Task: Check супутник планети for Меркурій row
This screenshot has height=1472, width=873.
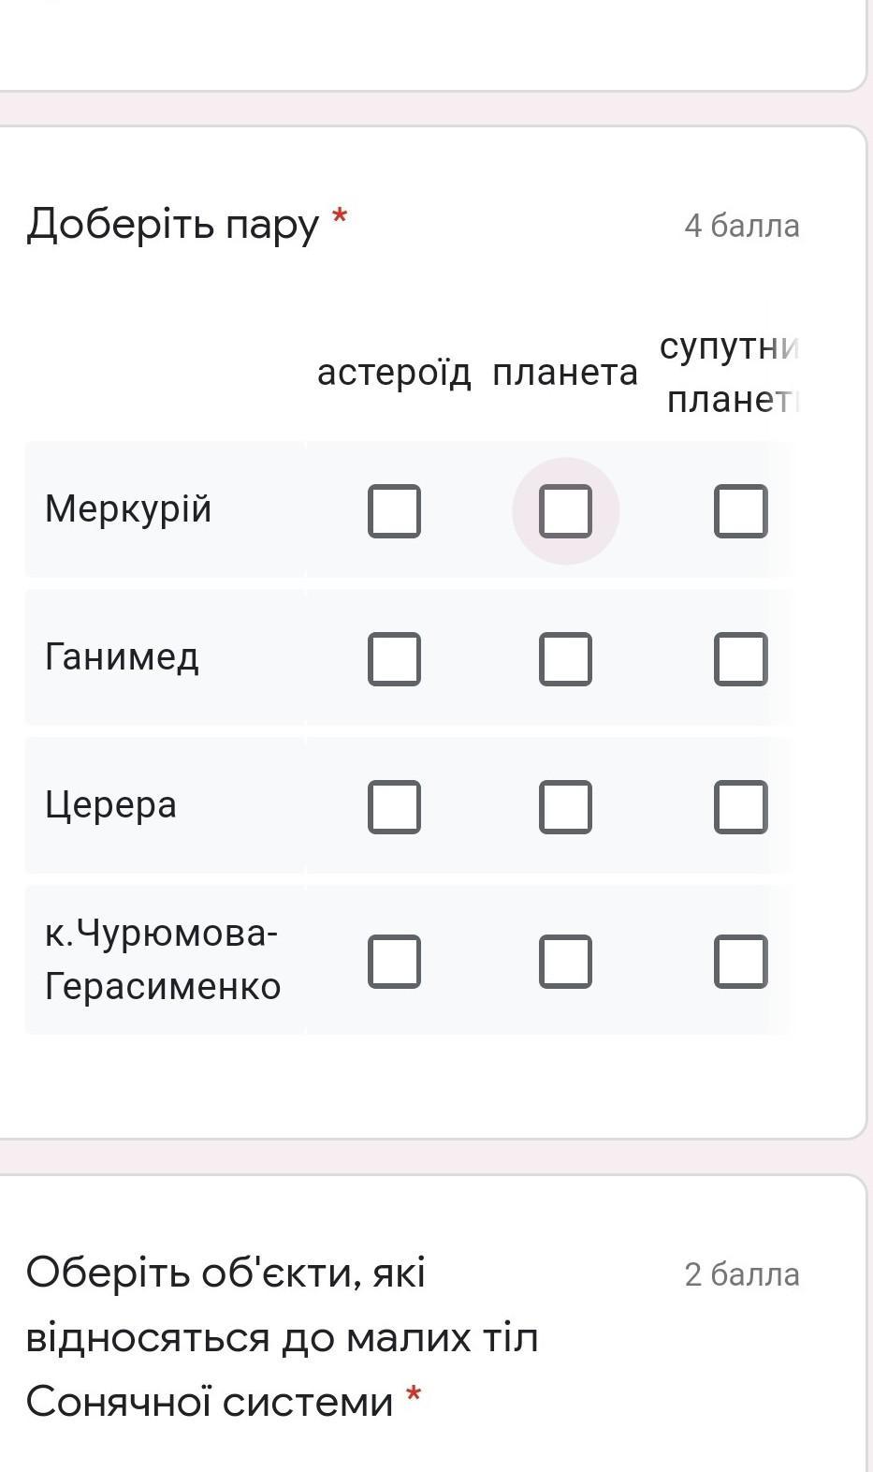Action: tap(740, 511)
